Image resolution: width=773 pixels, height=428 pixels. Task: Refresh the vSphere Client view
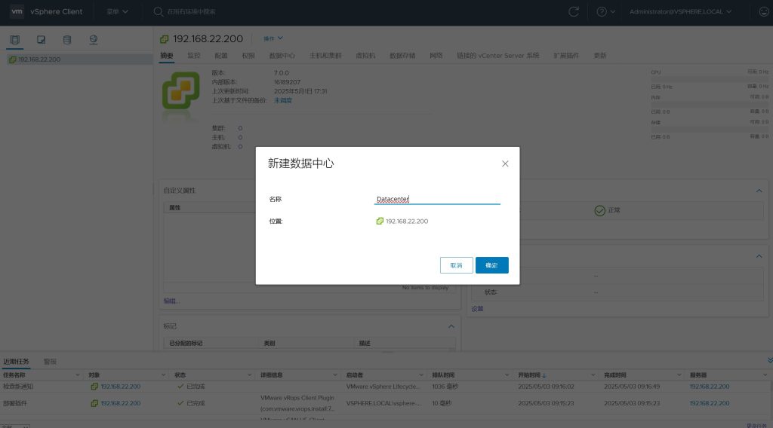coord(574,11)
